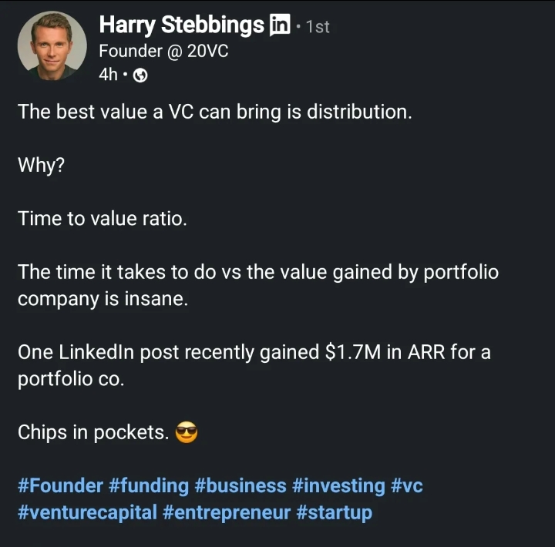Click the "Time to value ratio." line
The height and width of the screenshot is (547, 555).
(x=103, y=218)
